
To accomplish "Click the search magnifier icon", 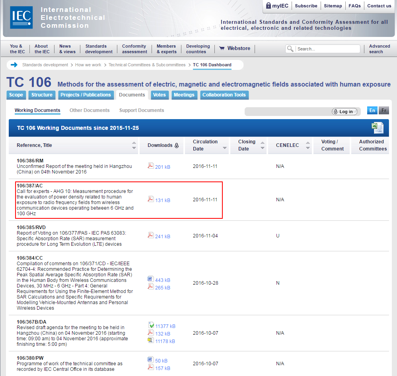I will click(x=290, y=49).
